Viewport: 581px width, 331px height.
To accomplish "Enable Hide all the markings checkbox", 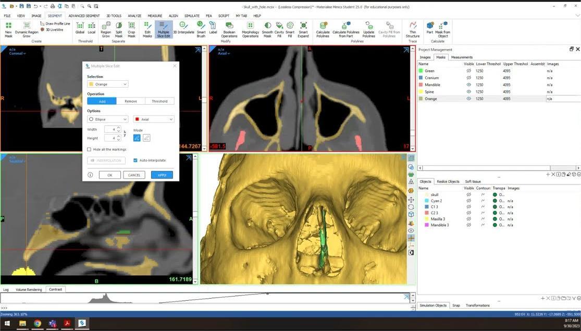I will click(x=90, y=150).
